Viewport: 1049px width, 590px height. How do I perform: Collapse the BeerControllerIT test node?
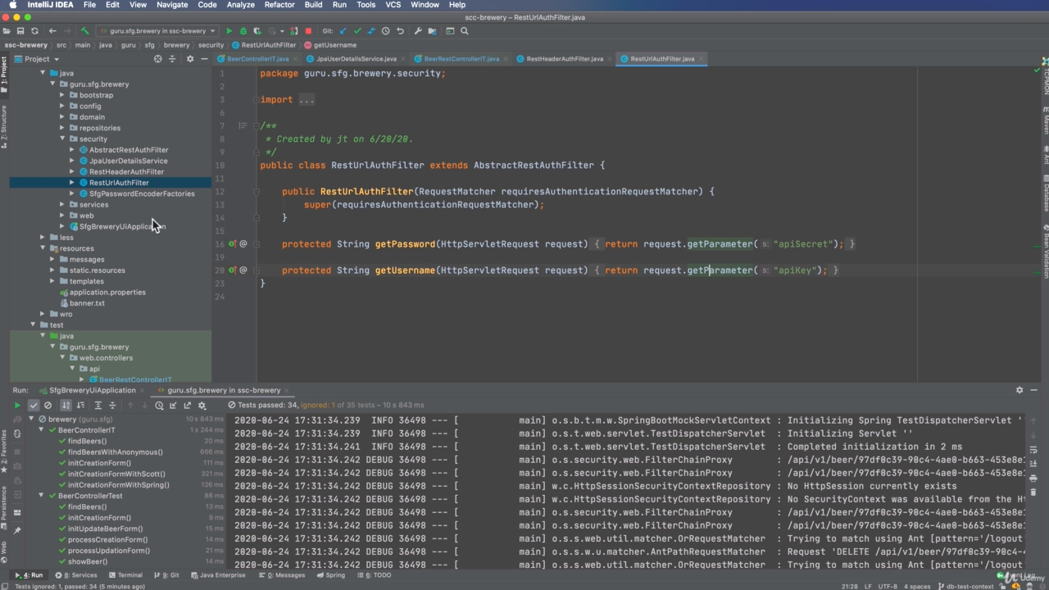pos(42,430)
